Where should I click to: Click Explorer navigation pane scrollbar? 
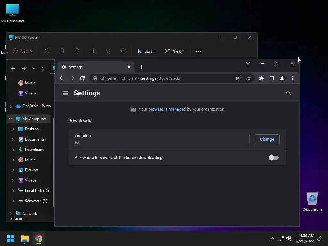53,162
